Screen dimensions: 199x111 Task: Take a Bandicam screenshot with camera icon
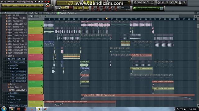(39, 2)
